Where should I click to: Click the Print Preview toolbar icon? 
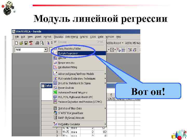pos(42,43)
